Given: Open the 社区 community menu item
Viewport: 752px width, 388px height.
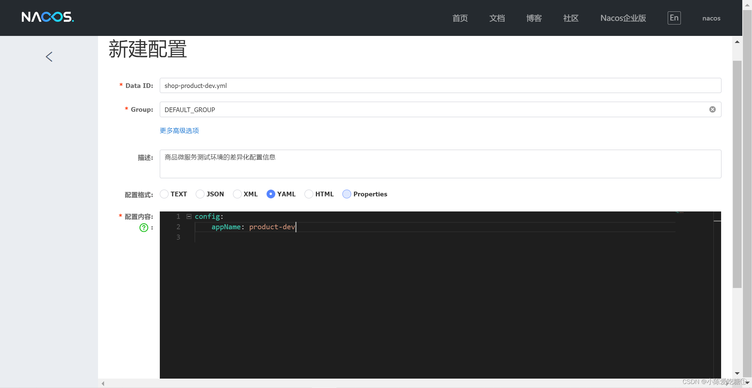Looking at the screenshot, I should [x=571, y=18].
